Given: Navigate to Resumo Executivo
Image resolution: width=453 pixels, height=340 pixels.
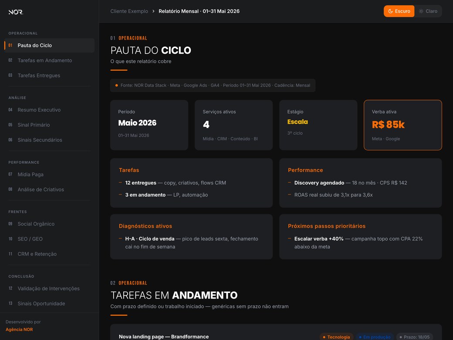Looking at the screenshot, I should pos(49,110).
